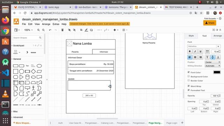Viewport: 224px width, 126px height.
Task: Align text to the vertical middle
Action: pos(212,57)
